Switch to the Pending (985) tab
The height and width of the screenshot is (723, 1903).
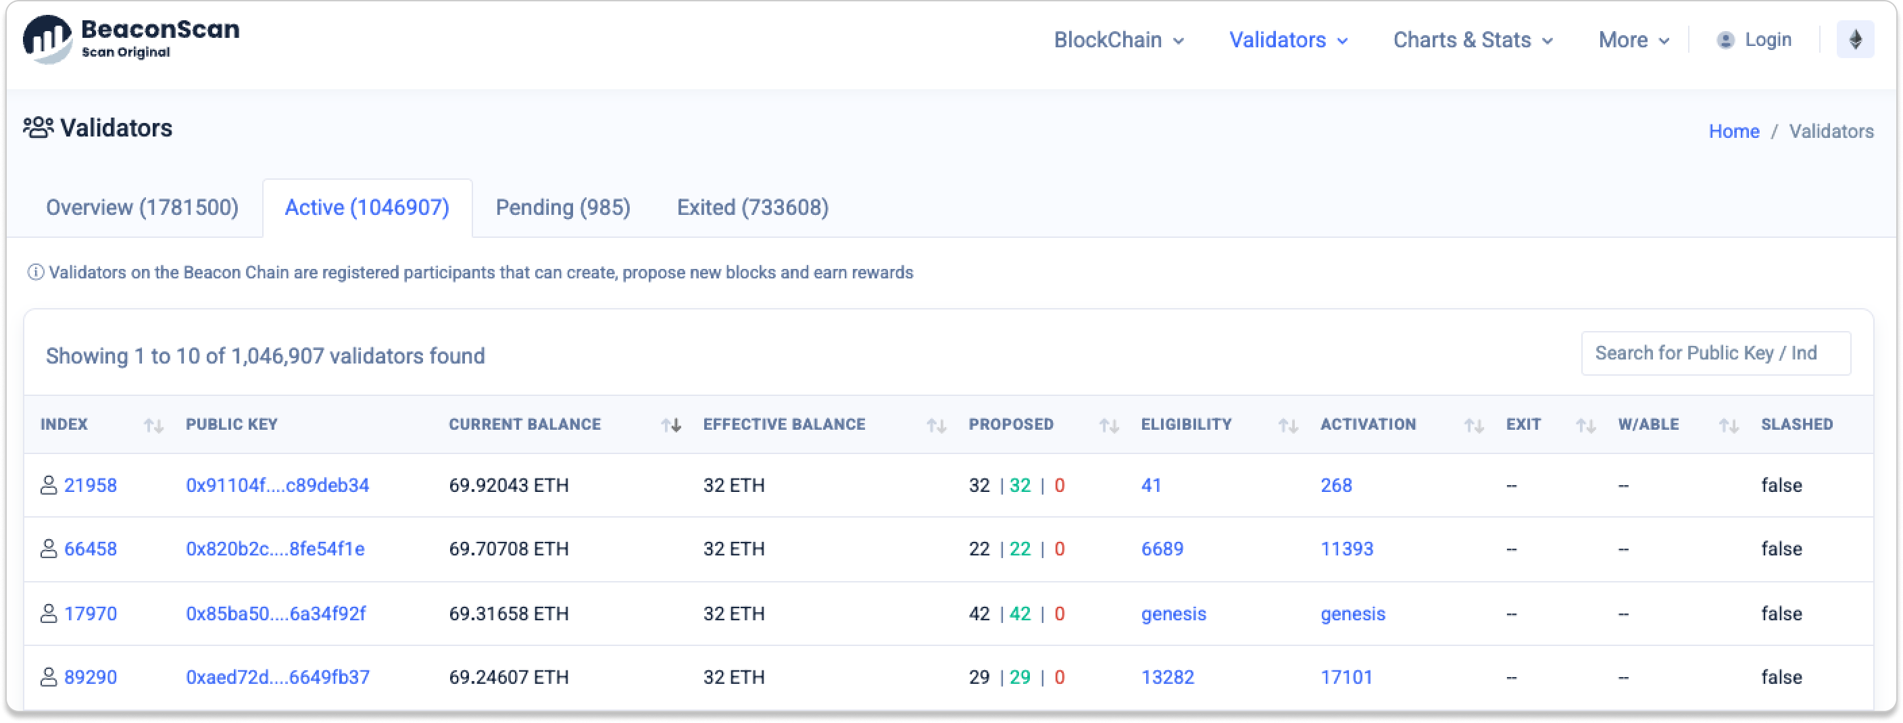pyautogui.click(x=562, y=207)
